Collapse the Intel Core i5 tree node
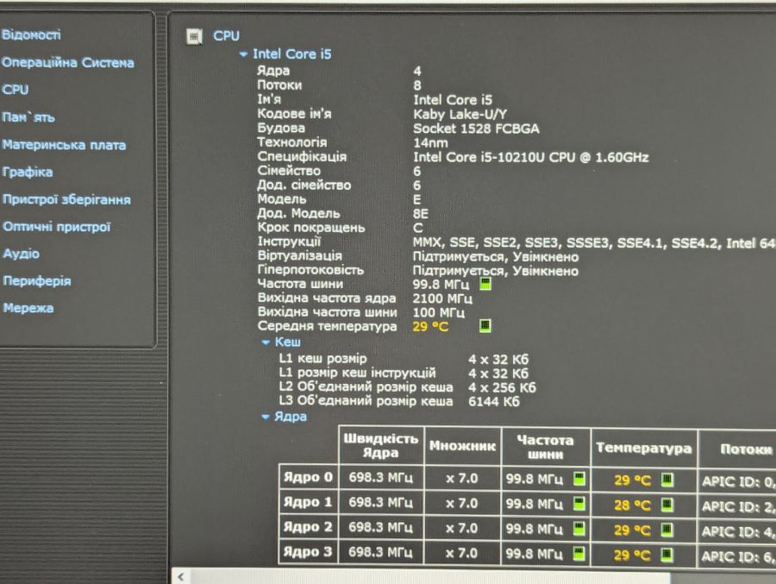Viewport: 776px width, 584px height. pyautogui.click(x=243, y=54)
